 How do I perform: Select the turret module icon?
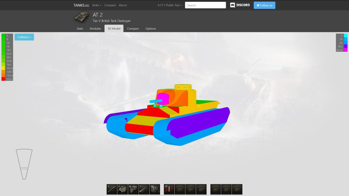[x=122, y=189]
